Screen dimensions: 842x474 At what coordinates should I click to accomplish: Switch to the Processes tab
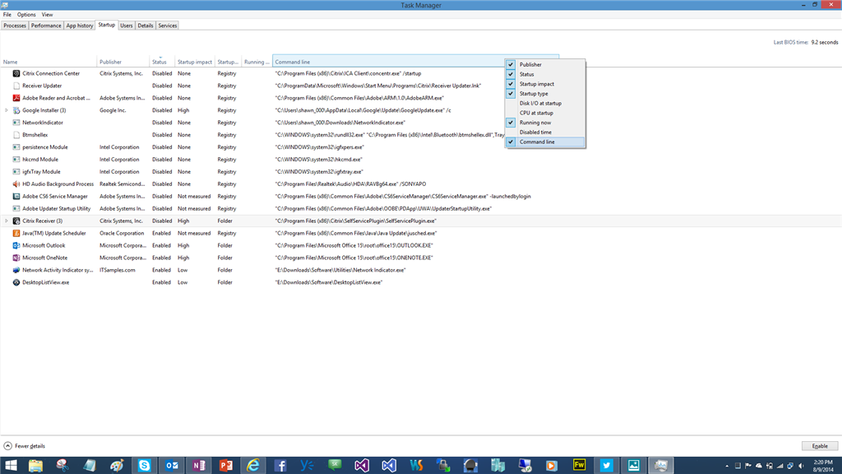click(15, 26)
